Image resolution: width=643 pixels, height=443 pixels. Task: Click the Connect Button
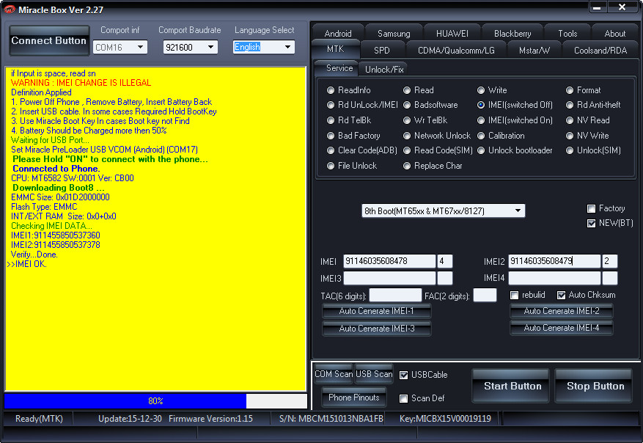tap(49, 40)
